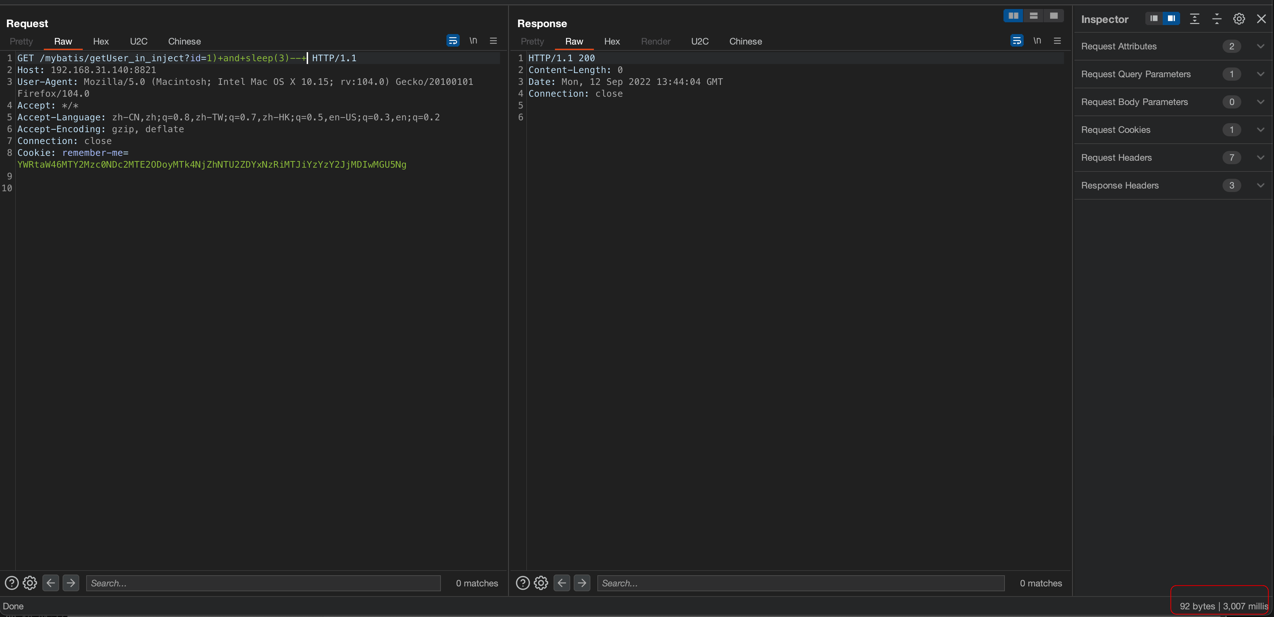Image resolution: width=1274 pixels, height=617 pixels.
Task: Open the Request panel hamburger menu
Action: click(x=493, y=41)
